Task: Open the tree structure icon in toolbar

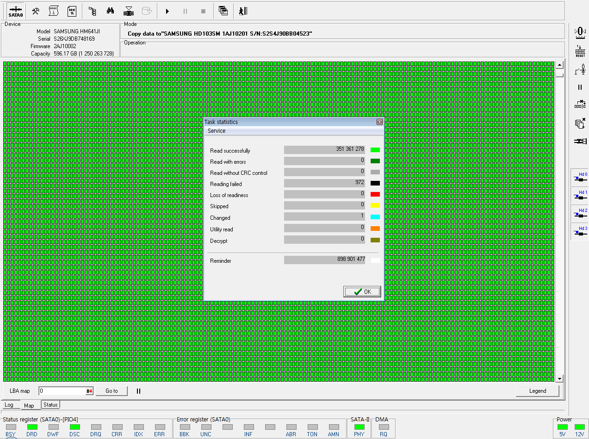Action: pyautogui.click(x=93, y=11)
